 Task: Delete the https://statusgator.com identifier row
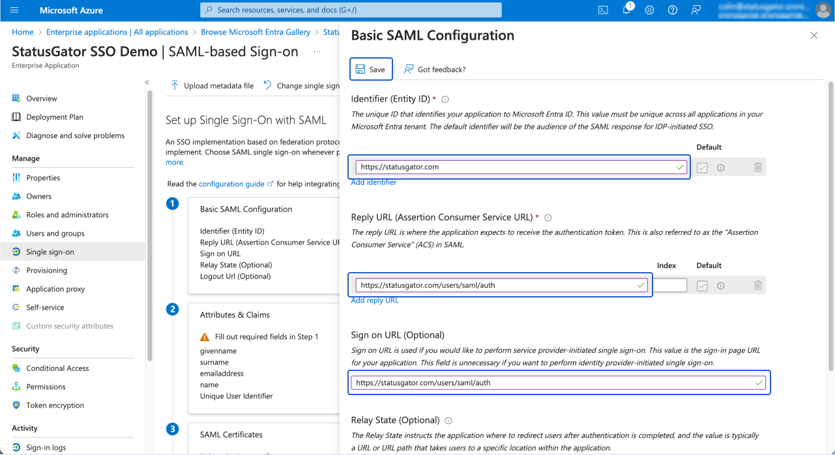757,167
